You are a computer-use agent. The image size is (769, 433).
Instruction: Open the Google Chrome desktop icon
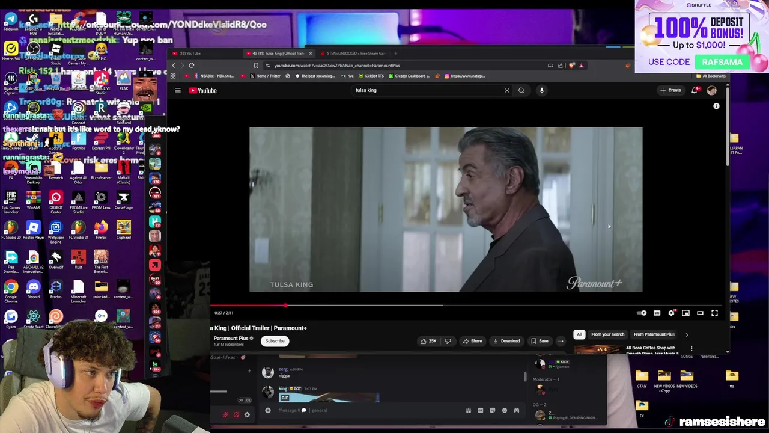[11, 290]
